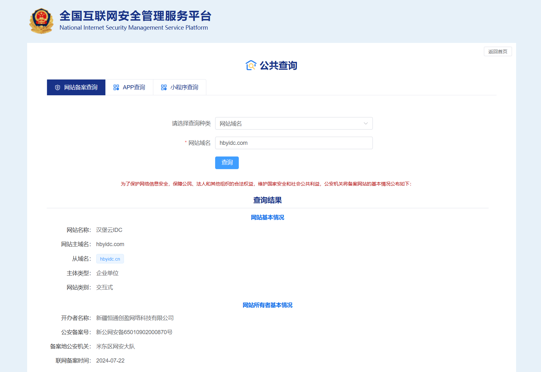This screenshot has height=372, width=541.
Task: Click the operator name 新疆恒通创盈网络科技有限公司
Action: pos(135,318)
